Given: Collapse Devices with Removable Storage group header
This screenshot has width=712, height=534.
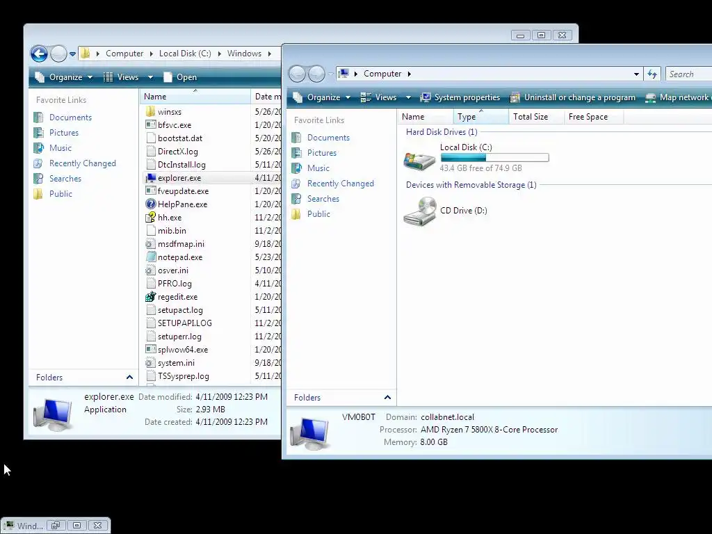Looking at the screenshot, I should pyautogui.click(x=471, y=185).
